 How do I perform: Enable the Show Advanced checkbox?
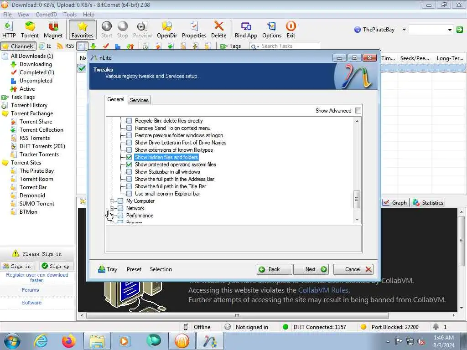[358, 111]
